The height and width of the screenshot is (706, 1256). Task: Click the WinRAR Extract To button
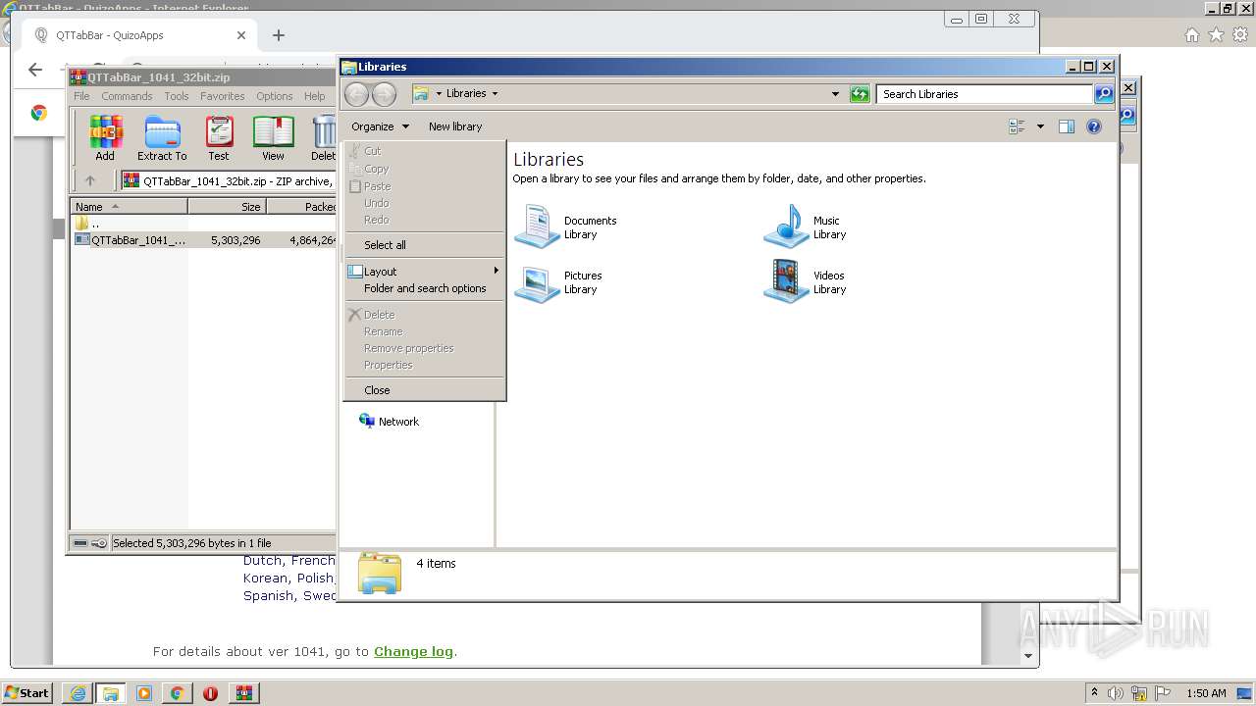pyautogui.click(x=162, y=138)
